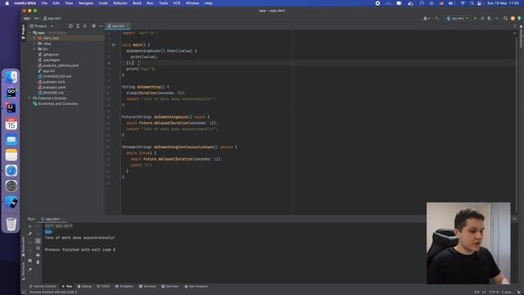
Task: Select .gitignore in project tree
Action: tap(48, 55)
